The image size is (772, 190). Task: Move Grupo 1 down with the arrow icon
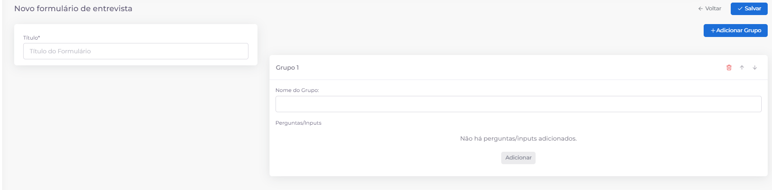(x=754, y=67)
